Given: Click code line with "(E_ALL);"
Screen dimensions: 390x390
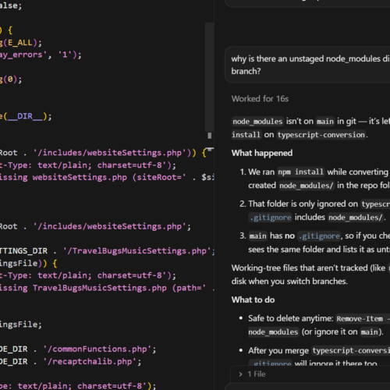Looking at the screenshot, I should (x=21, y=42).
